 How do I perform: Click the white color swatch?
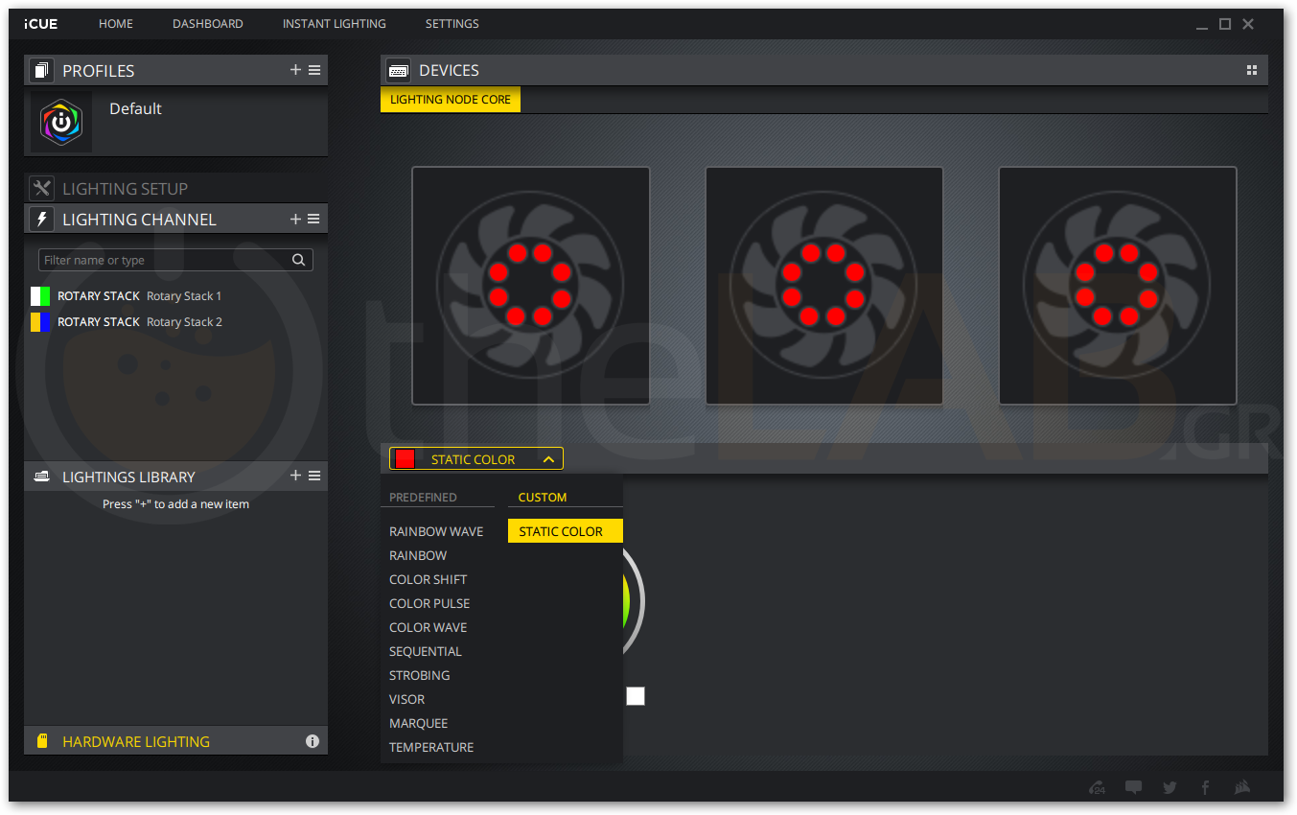click(x=636, y=696)
